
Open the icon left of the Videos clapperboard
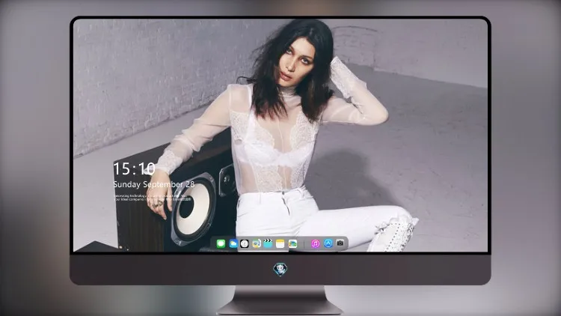[256, 243]
